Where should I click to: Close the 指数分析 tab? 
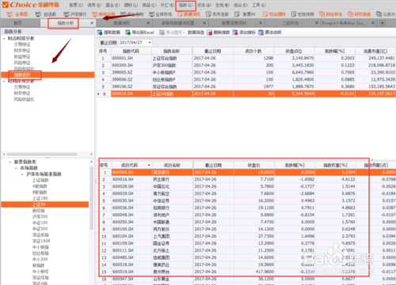92,23
